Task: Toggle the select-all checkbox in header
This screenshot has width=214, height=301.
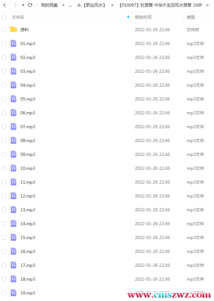Action: point(4,17)
